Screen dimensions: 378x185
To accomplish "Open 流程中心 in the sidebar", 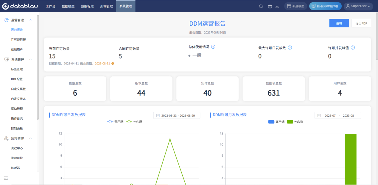I will point(17,148).
